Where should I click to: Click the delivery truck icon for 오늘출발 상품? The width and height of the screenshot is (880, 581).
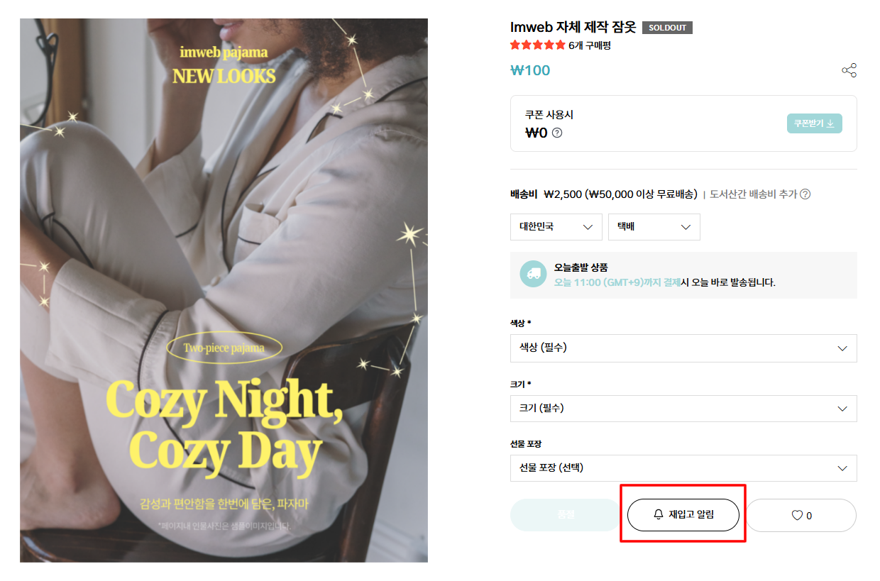tap(533, 274)
